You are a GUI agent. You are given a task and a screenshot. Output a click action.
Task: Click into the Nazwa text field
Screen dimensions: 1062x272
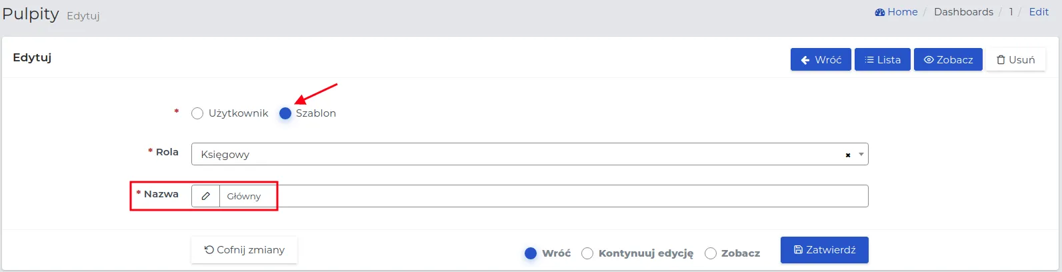pos(544,196)
